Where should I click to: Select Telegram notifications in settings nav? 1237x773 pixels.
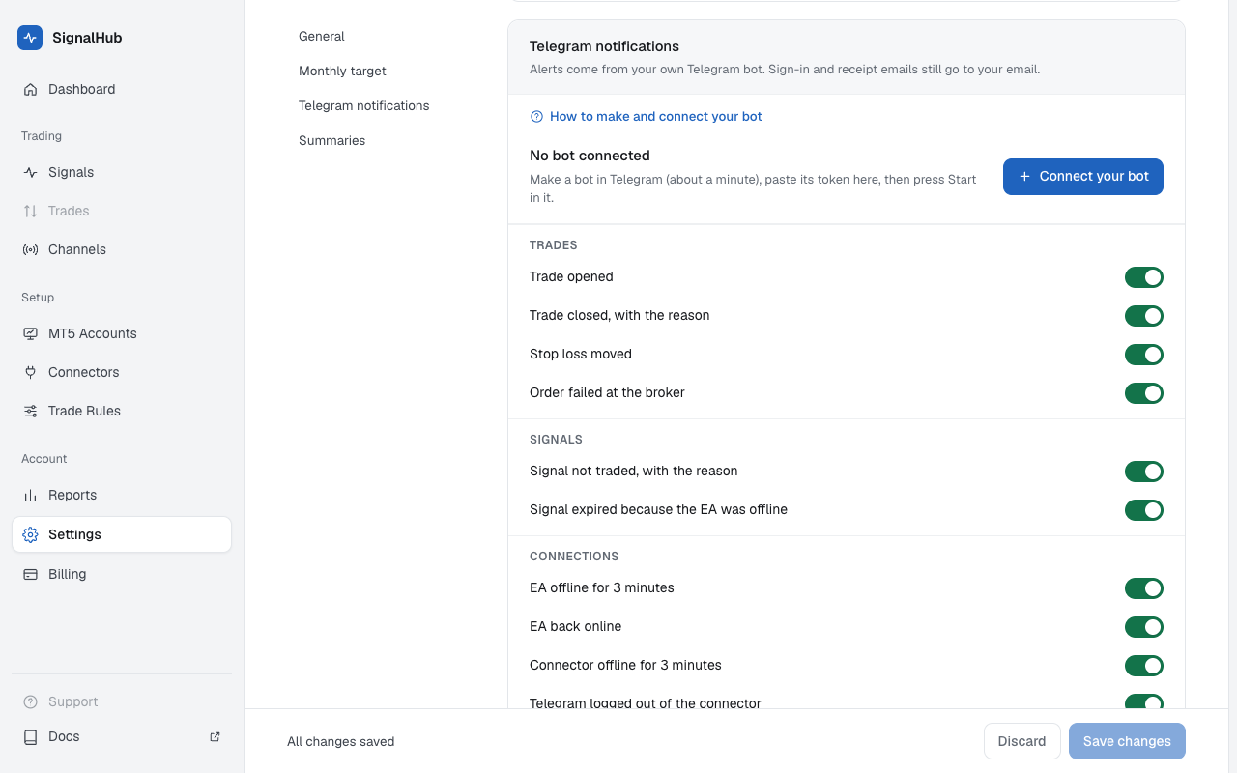click(364, 105)
